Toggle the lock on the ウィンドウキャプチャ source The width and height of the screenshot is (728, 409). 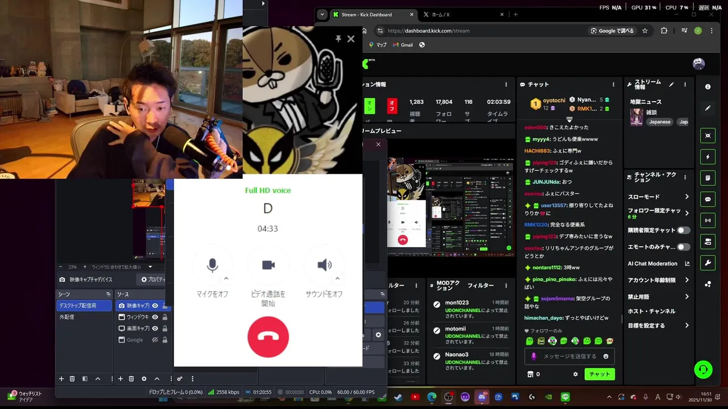(164, 317)
